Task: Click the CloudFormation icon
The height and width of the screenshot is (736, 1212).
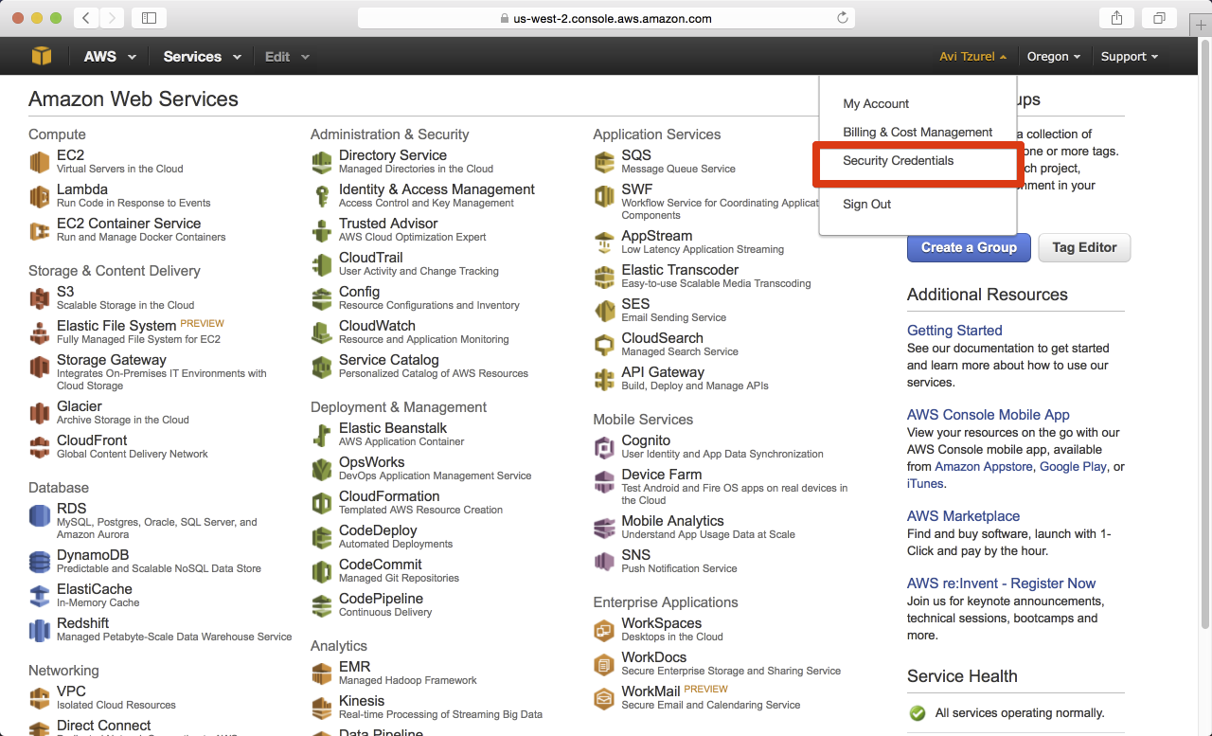Action: pos(322,504)
